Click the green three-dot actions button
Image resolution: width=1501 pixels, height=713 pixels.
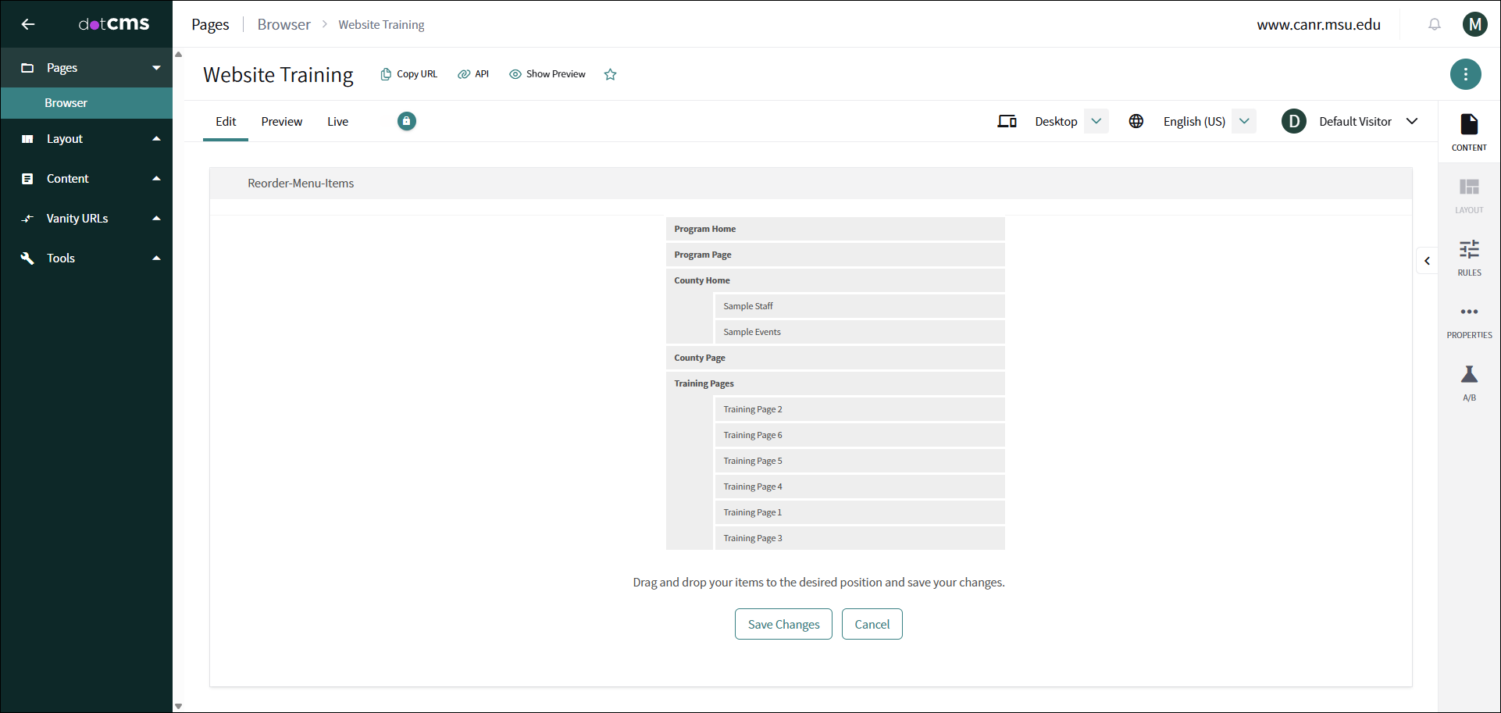coord(1465,74)
